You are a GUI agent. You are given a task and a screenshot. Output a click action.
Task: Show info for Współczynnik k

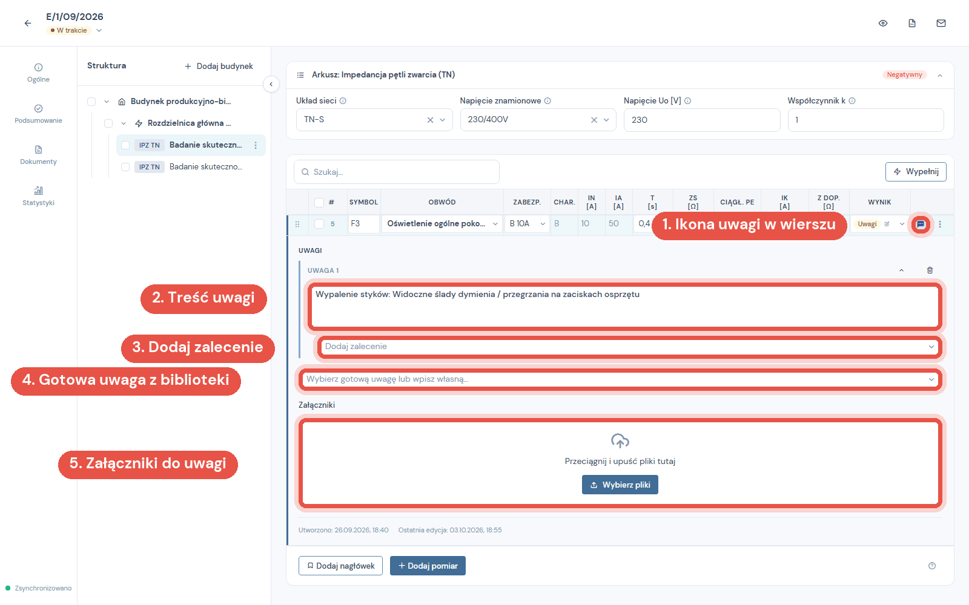tap(852, 101)
